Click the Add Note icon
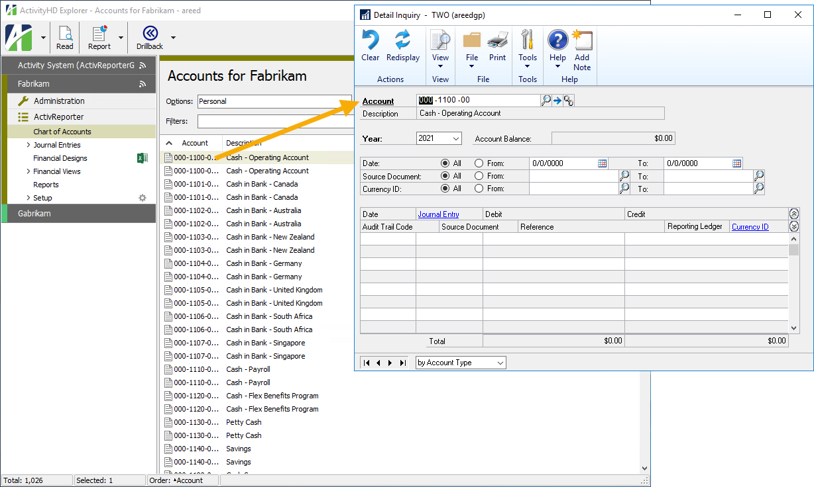 (582, 40)
